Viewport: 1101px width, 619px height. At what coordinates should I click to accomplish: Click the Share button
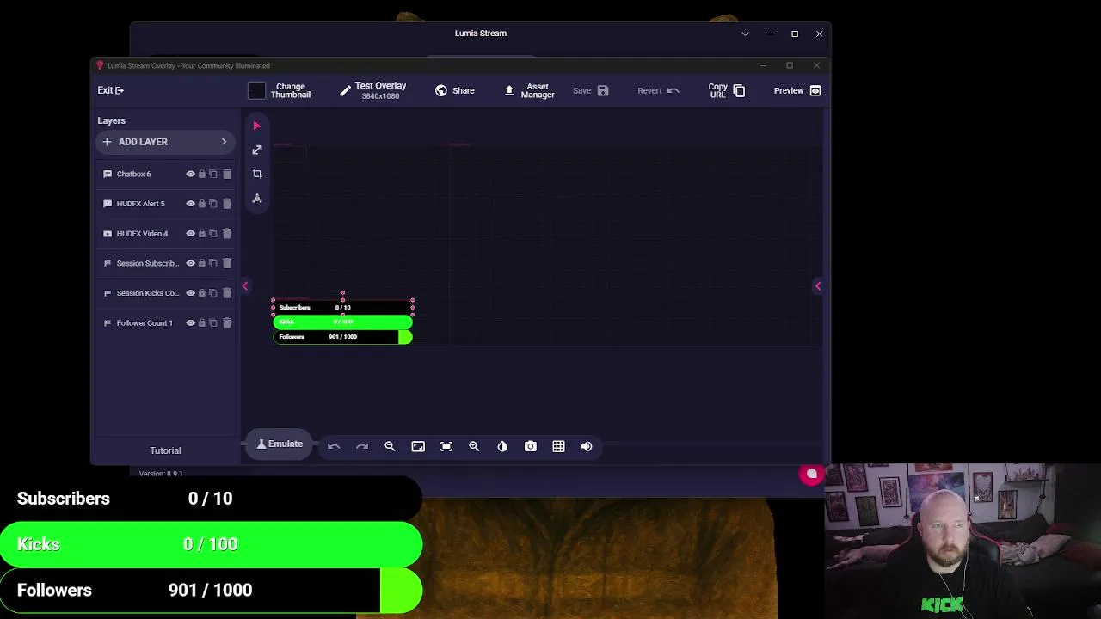tap(455, 90)
